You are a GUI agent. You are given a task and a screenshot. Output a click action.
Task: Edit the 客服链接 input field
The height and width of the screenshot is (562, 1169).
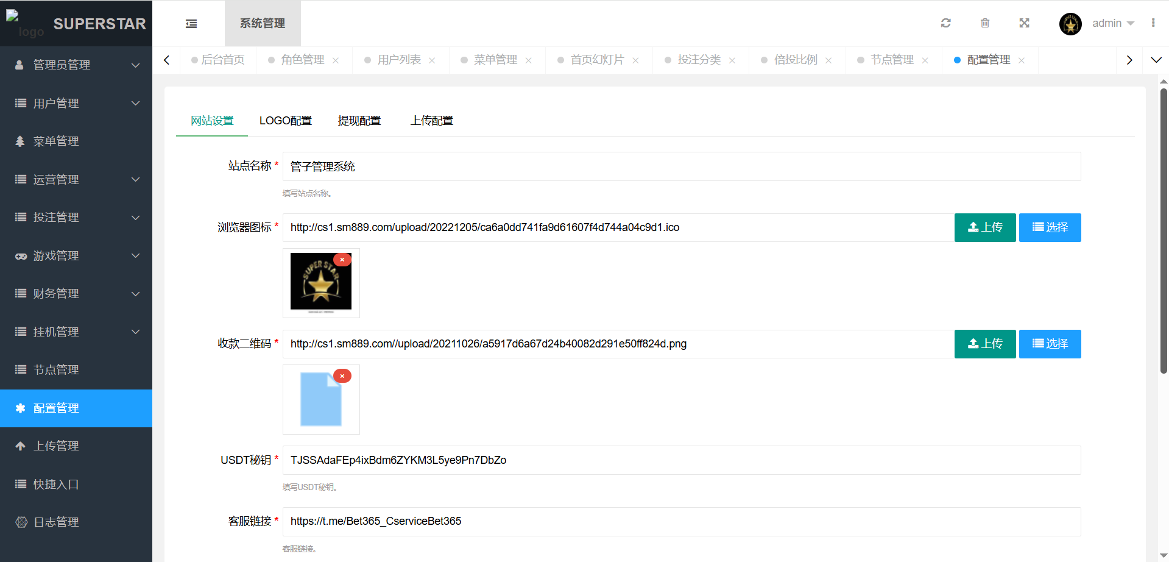(x=682, y=522)
